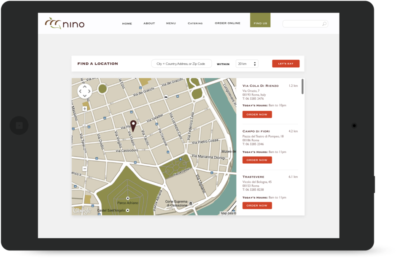
Task: Pan map left using the compass arrow
Action: point(81,91)
